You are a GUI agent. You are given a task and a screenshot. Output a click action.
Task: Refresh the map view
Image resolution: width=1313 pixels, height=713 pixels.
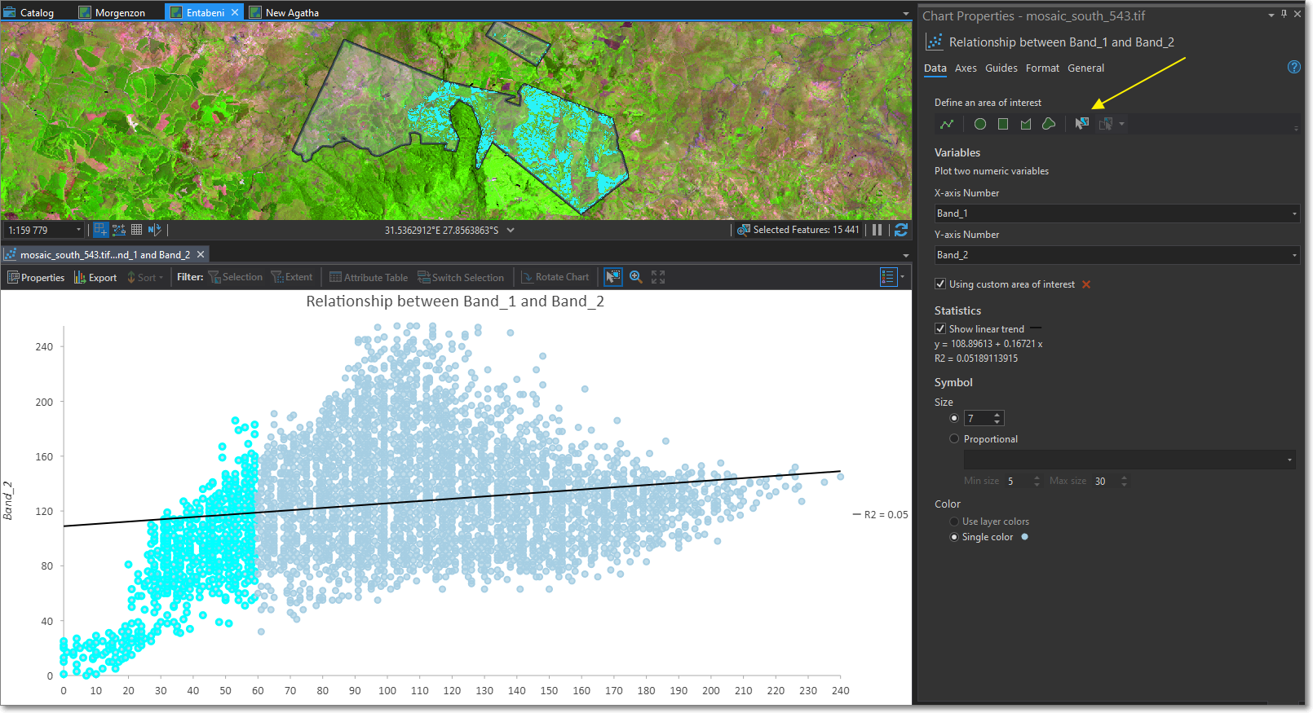901,230
